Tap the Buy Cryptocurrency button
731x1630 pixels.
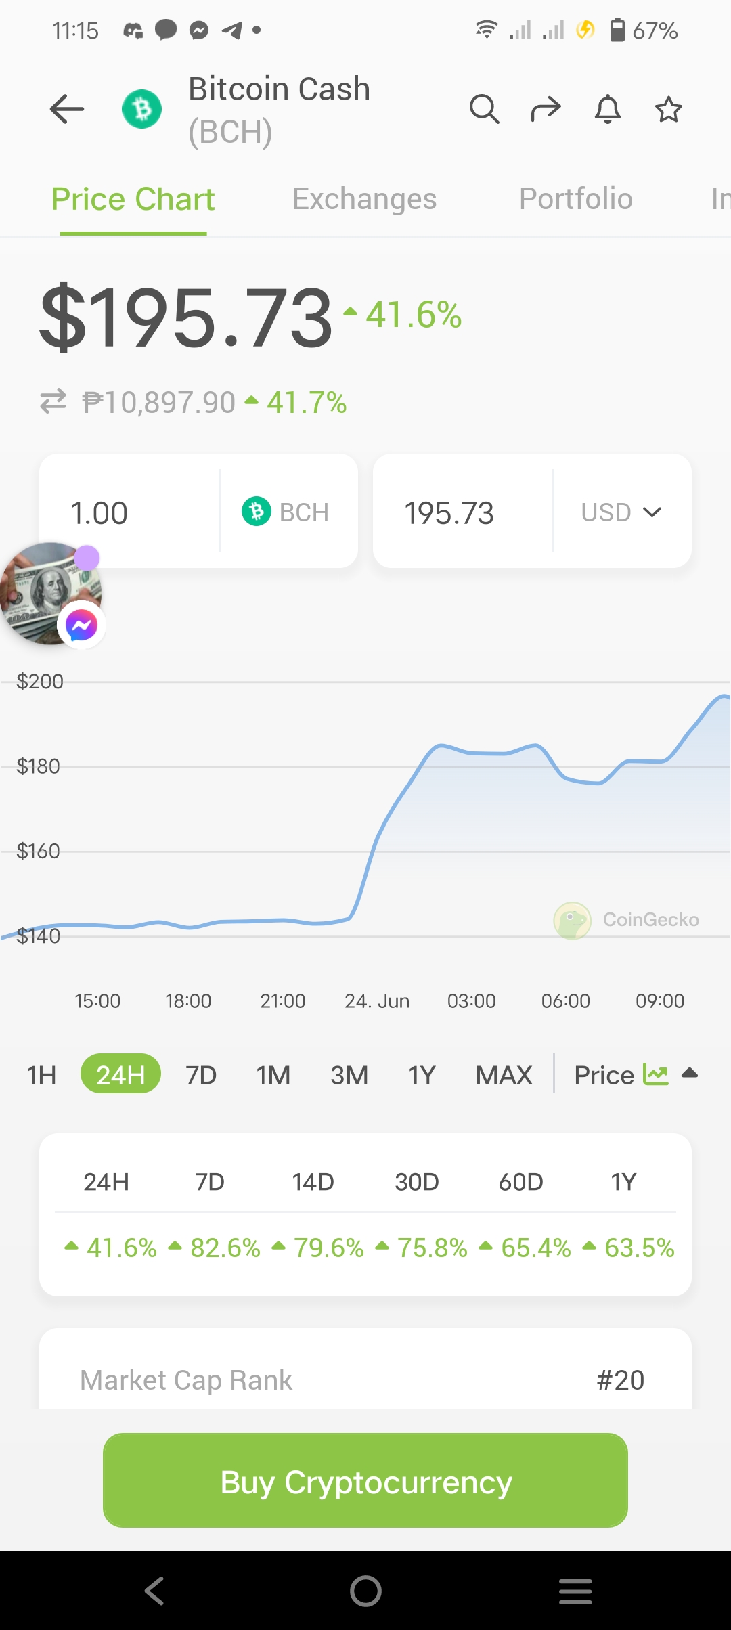365,1480
